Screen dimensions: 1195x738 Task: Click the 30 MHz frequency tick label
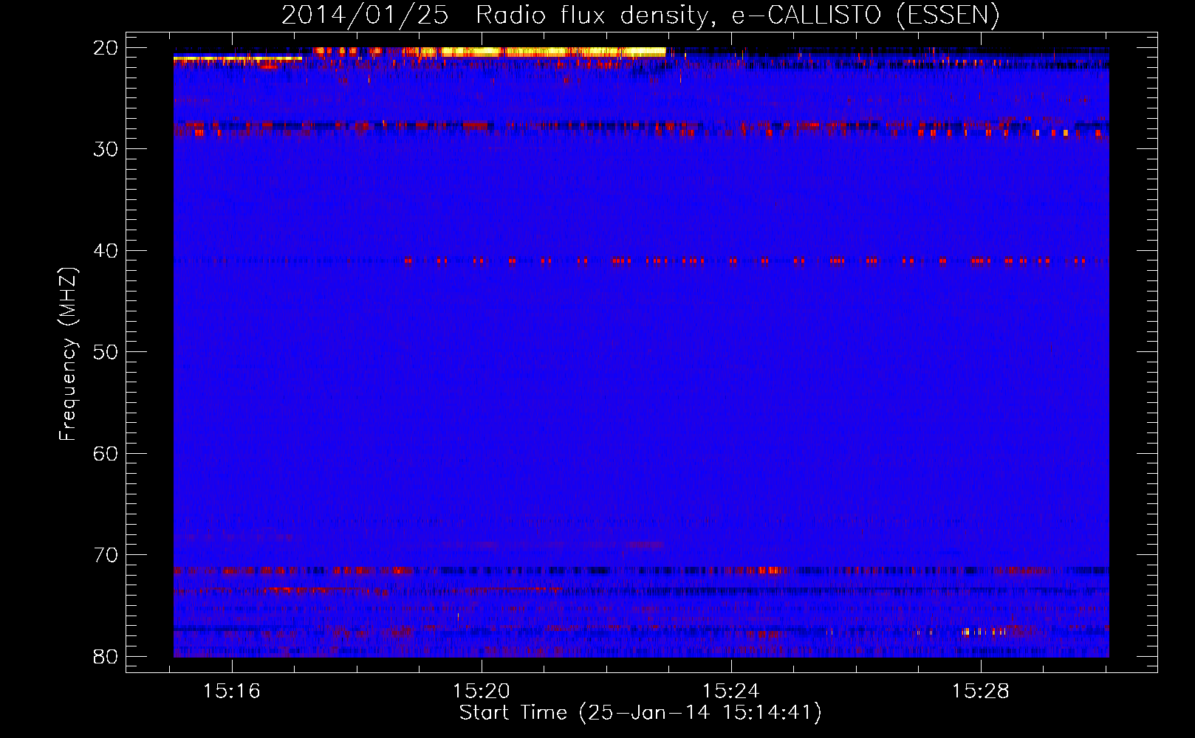[106, 149]
